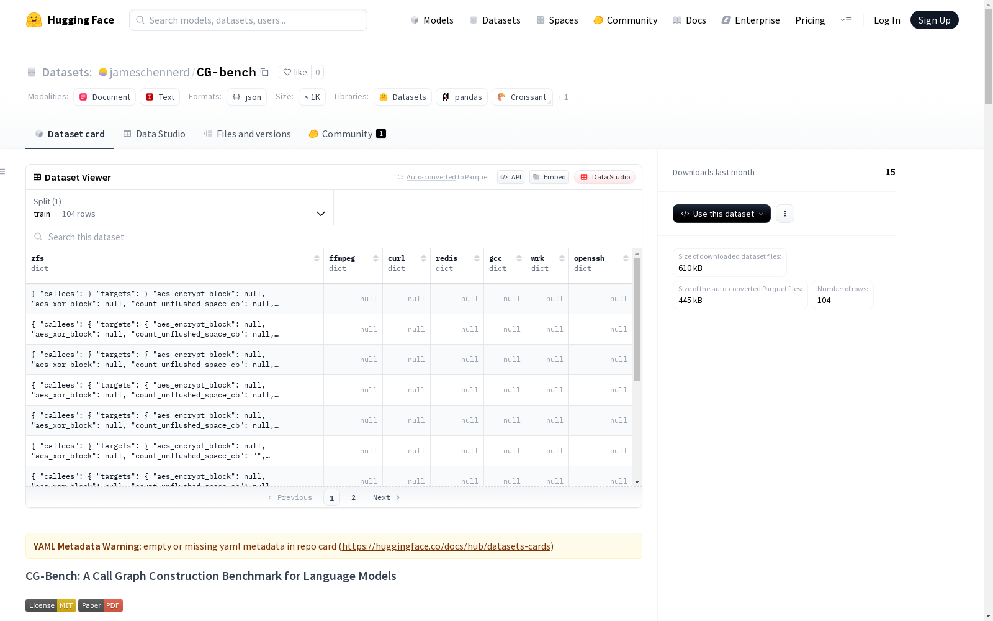This screenshot has width=993, height=621.
Task: Open the Community tab with 1 discussion
Action: (x=347, y=134)
